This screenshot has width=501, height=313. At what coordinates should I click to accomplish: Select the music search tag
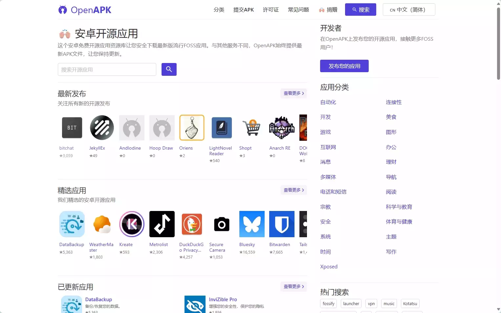tap(389, 303)
